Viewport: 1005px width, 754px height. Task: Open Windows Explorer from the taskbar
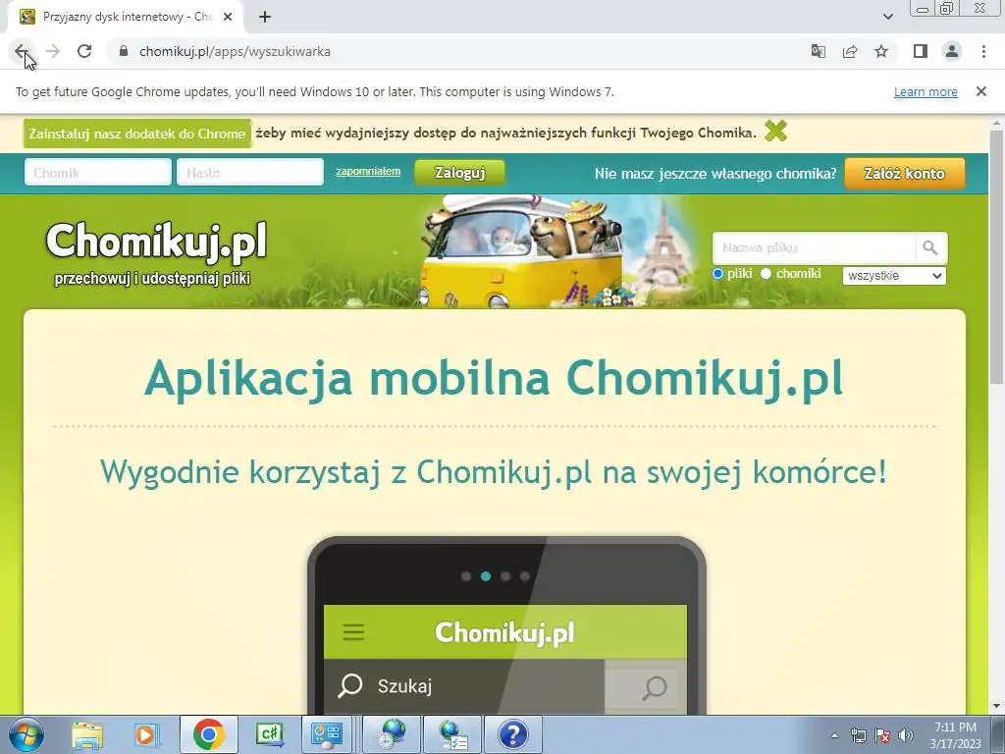tap(87, 734)
